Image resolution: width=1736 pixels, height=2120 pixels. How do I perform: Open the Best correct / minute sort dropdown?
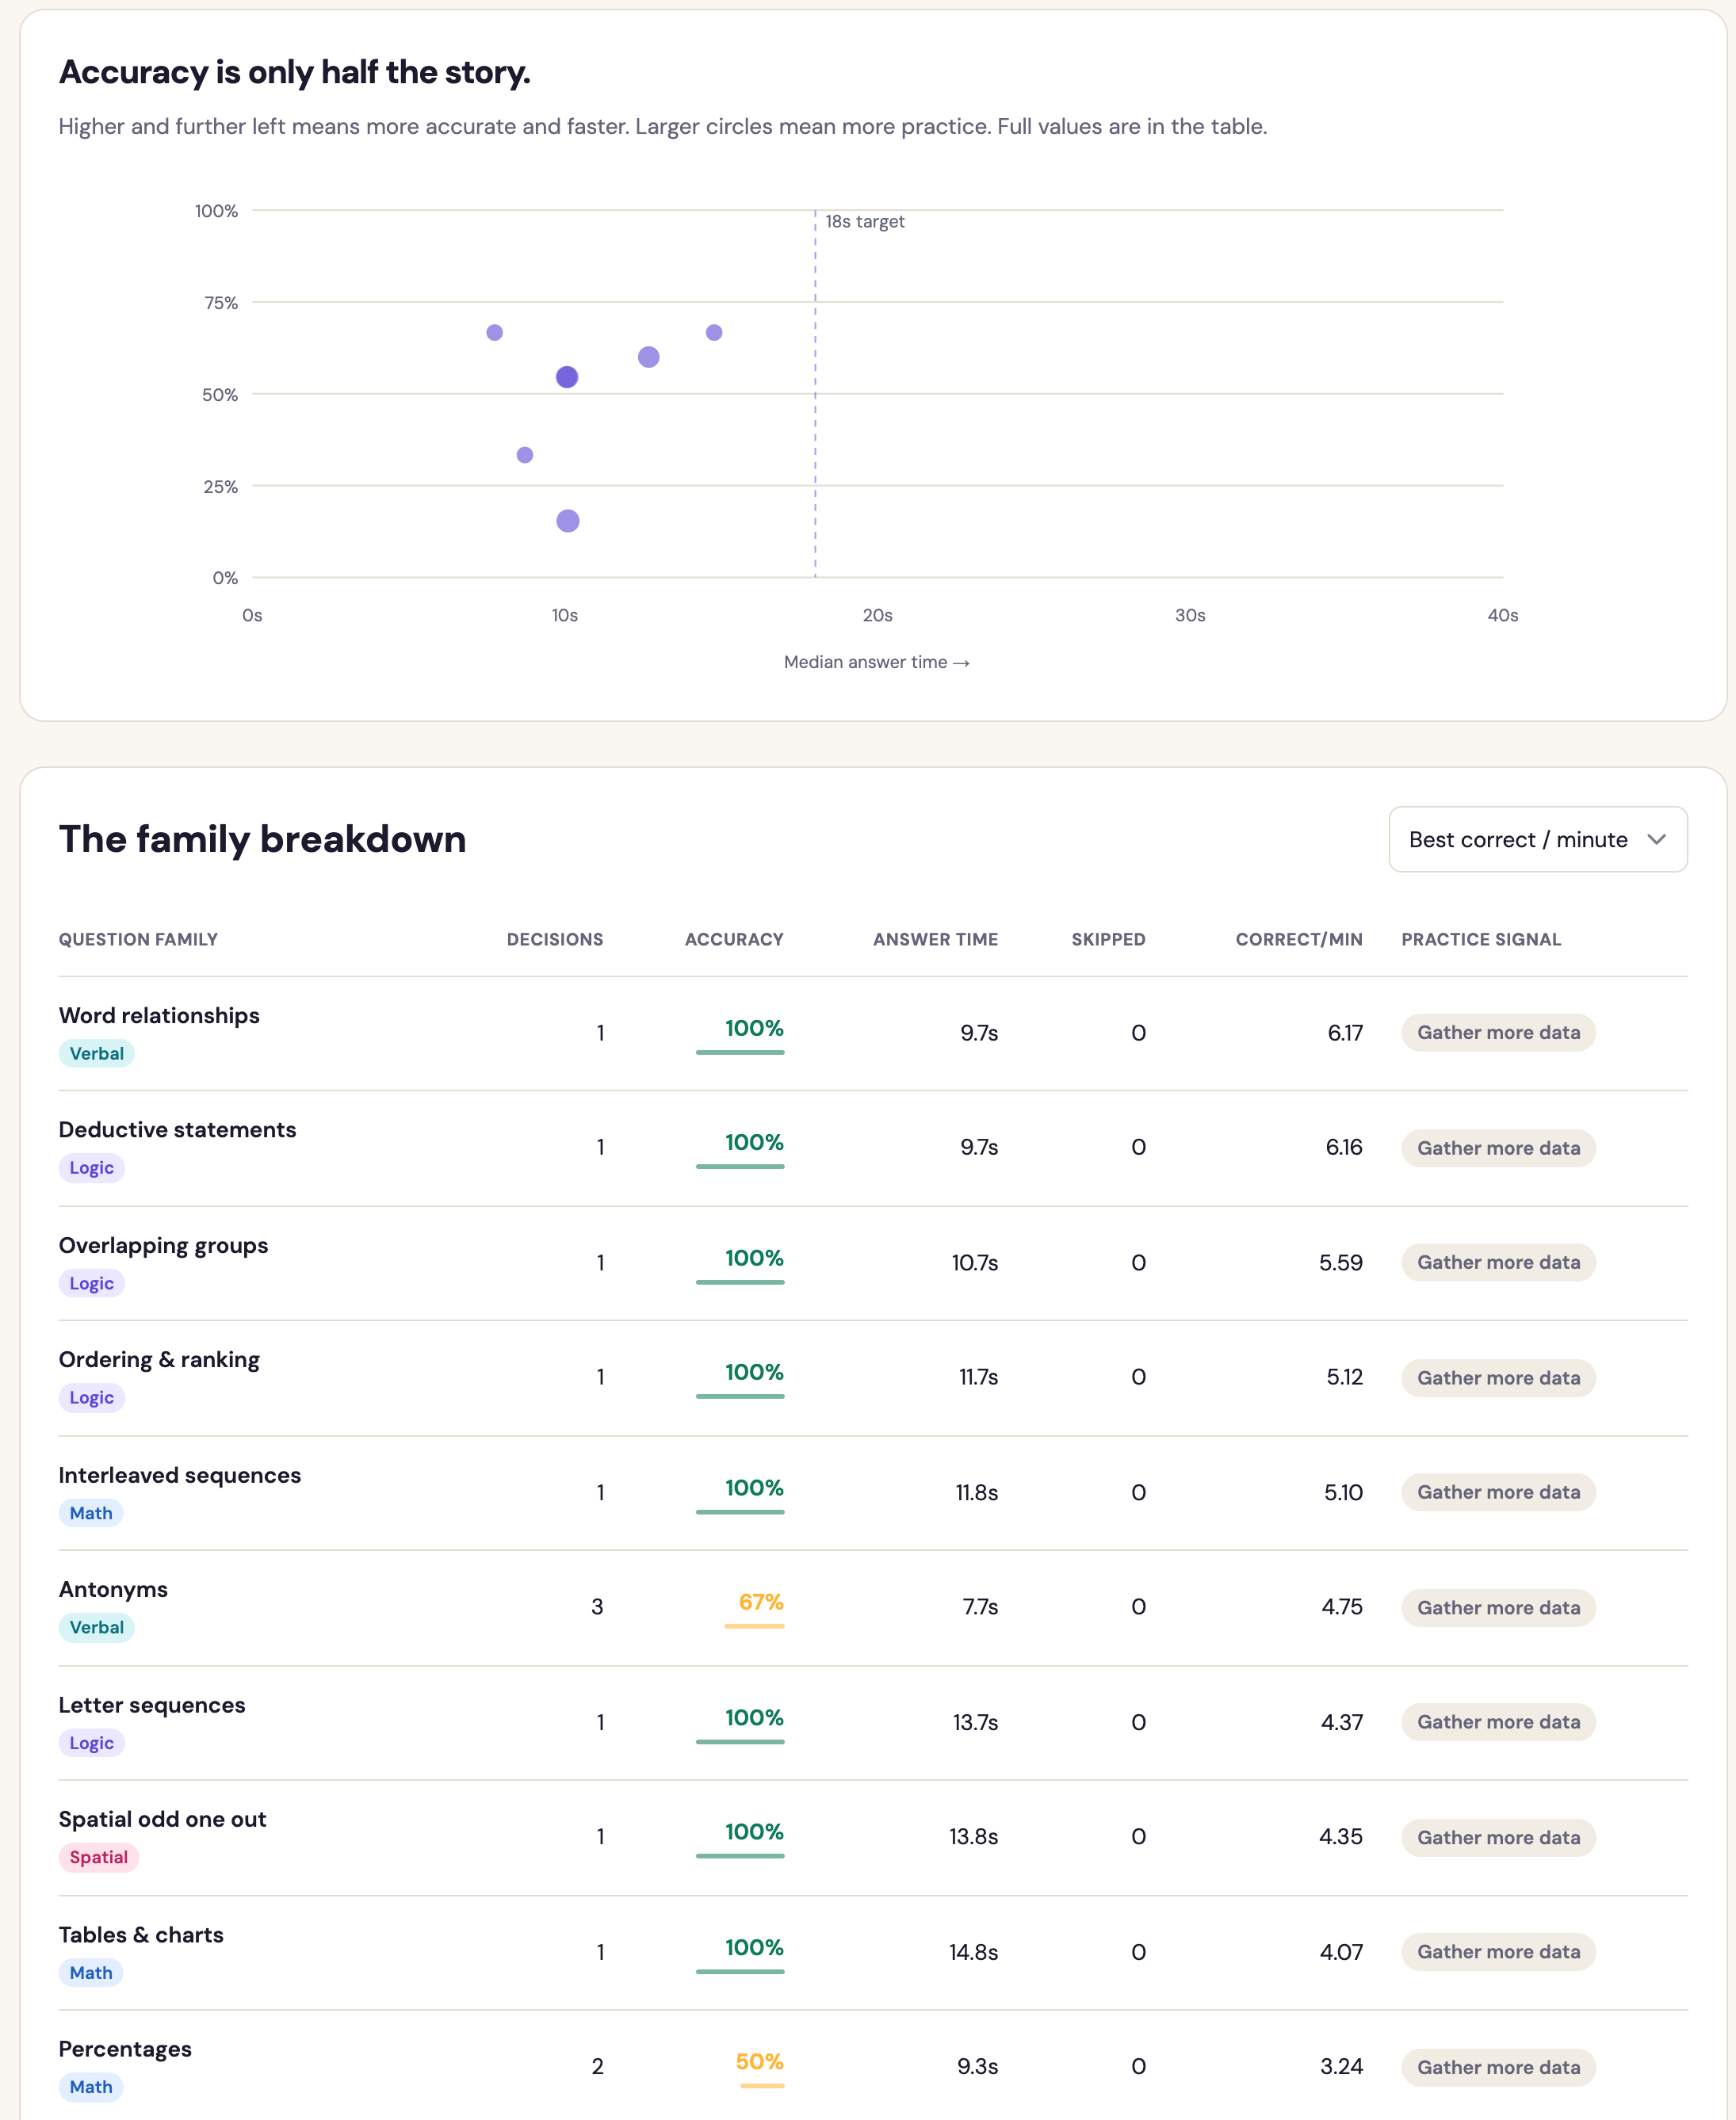tap(1537, 839)
